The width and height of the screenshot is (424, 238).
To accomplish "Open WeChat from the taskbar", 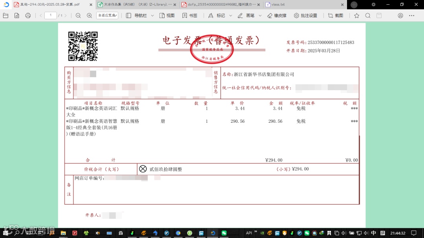I will point(224,233).
